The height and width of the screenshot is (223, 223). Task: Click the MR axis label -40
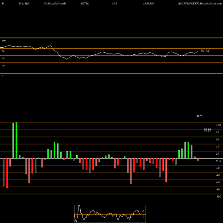218,175
